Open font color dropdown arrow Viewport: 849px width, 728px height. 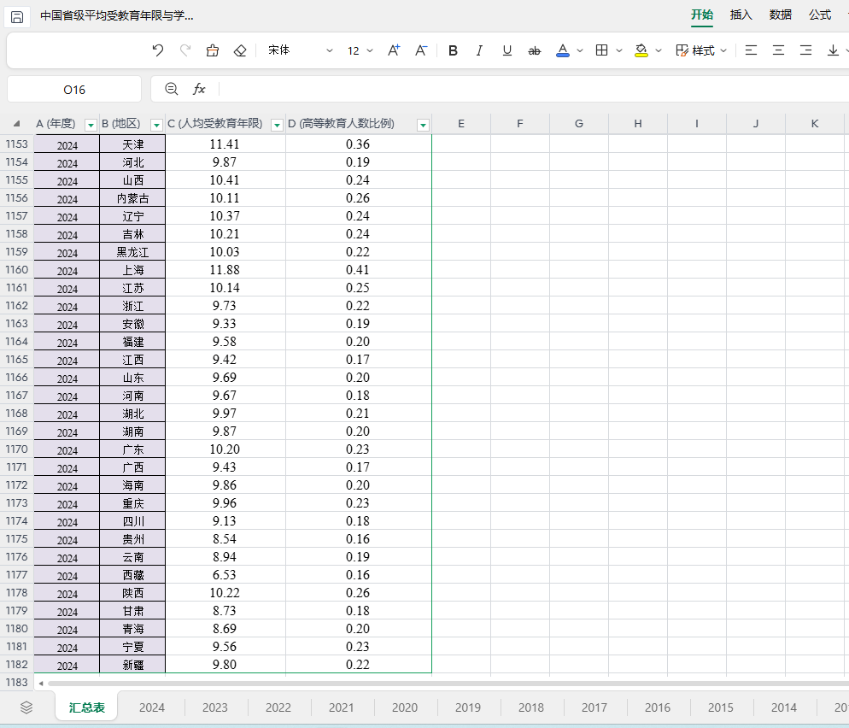(x=580, y=50)
